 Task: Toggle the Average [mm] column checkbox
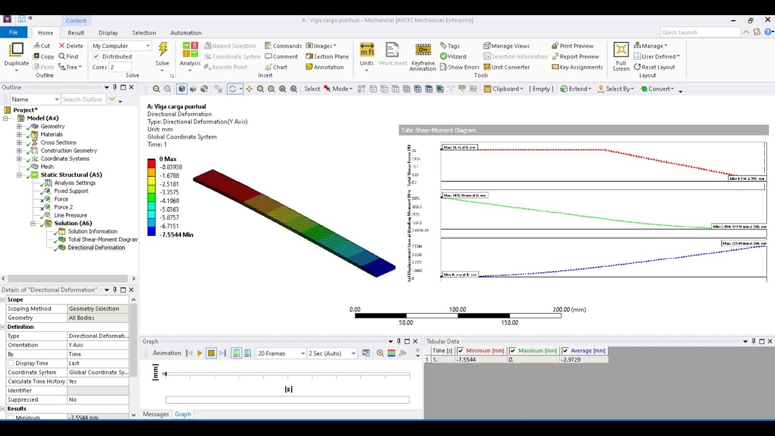click(x=565, y=351)
